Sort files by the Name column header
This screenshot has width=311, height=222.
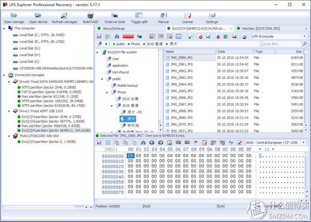point(189,51)
